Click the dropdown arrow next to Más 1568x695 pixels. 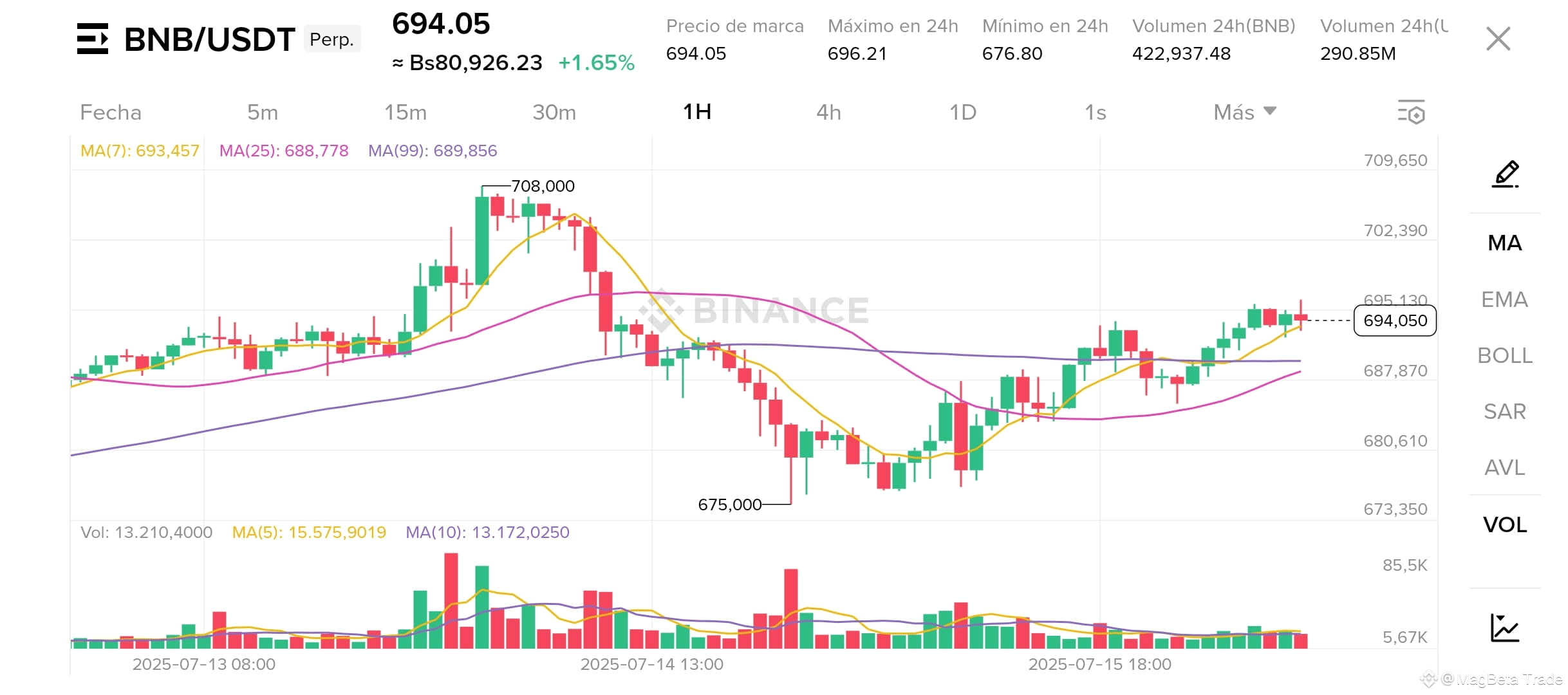pos(1270,111)
